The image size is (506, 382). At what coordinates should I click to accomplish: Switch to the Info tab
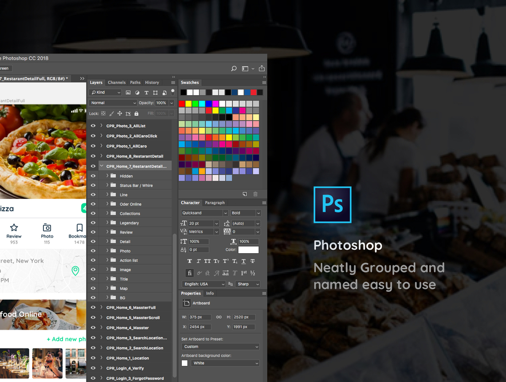(210, 293)
